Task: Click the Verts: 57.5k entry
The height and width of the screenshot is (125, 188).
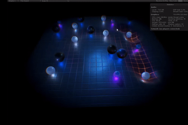Action: 173,21
